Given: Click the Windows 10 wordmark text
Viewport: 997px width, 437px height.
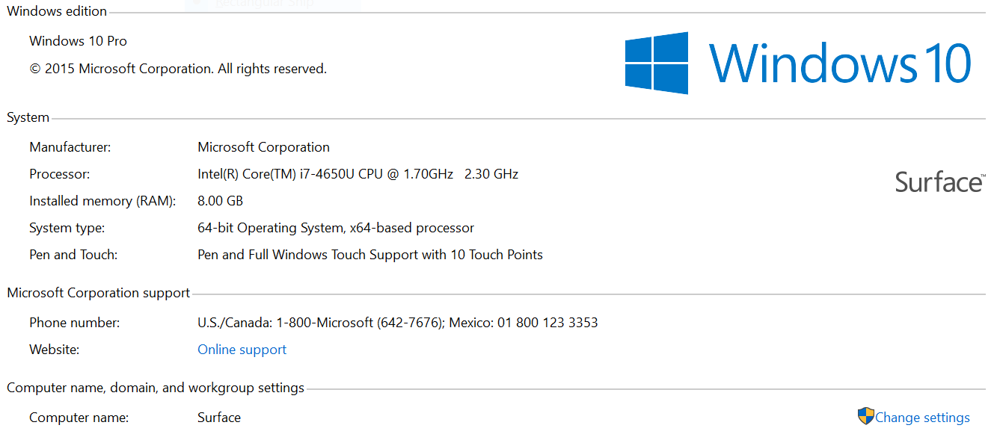Looking at the screenshot, I should click(841, 63).
